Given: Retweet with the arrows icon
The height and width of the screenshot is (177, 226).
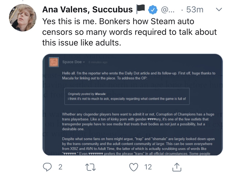Looking at the screenshot, I should tap(91, 167).
